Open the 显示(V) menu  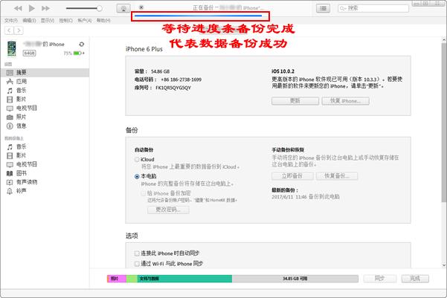pos(48,20)
